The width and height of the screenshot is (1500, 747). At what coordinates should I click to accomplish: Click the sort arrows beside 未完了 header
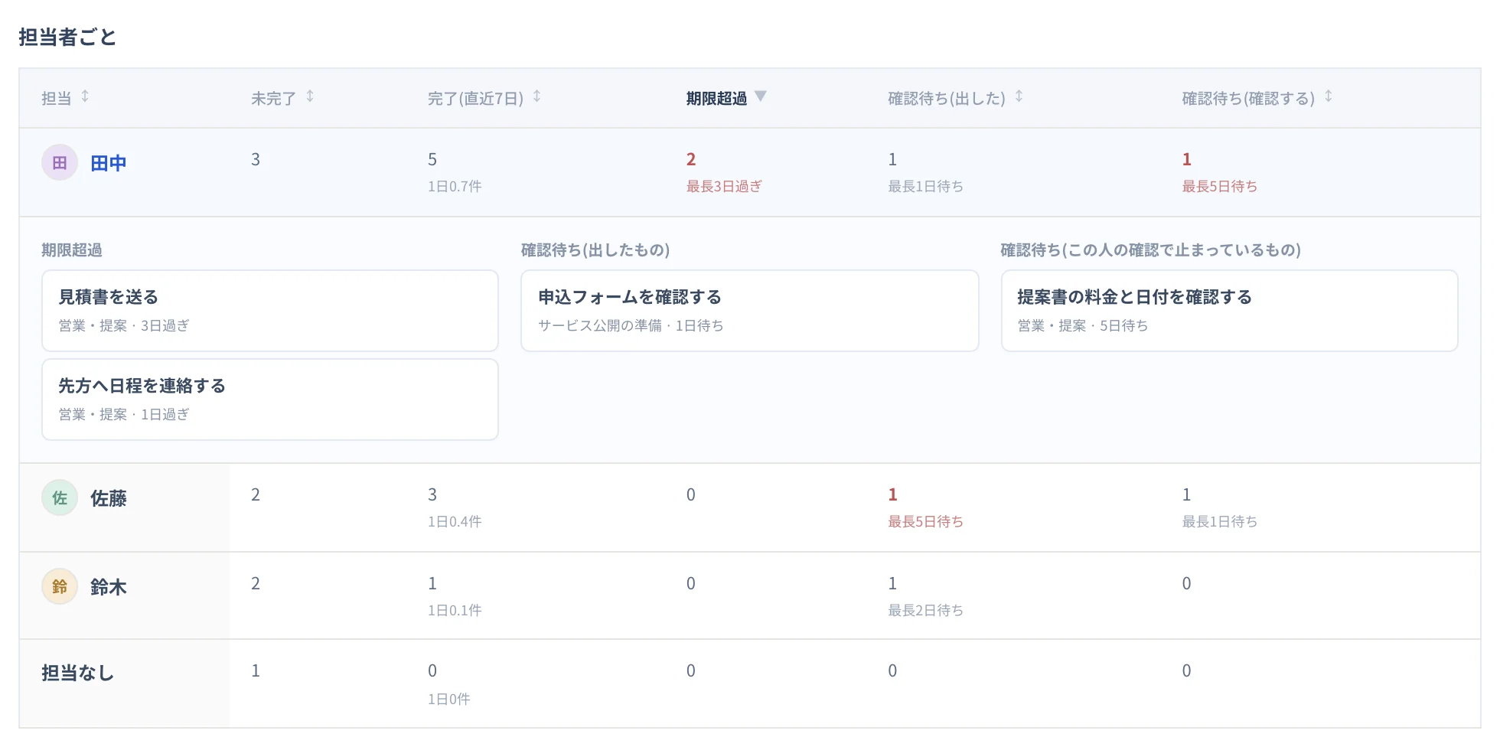[x=310, y=96]
